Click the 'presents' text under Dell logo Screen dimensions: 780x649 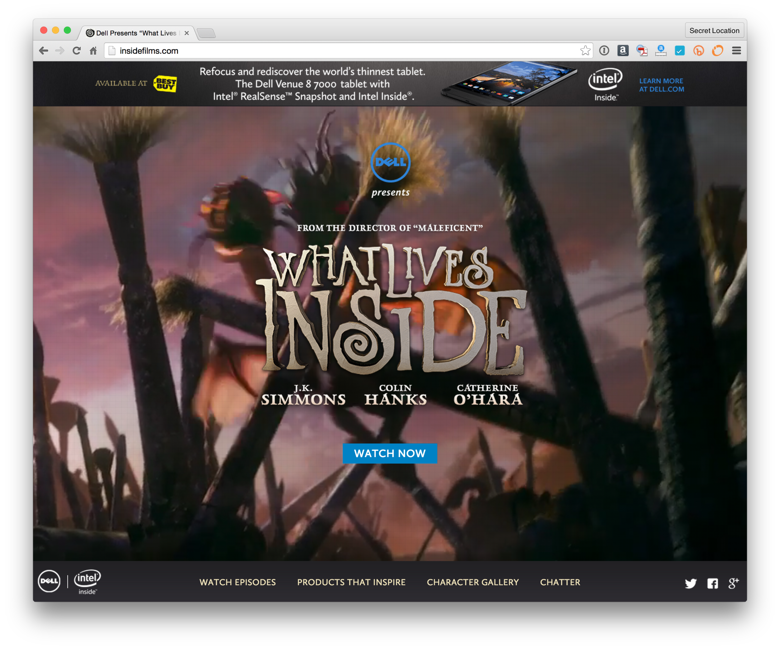[390, 192]
